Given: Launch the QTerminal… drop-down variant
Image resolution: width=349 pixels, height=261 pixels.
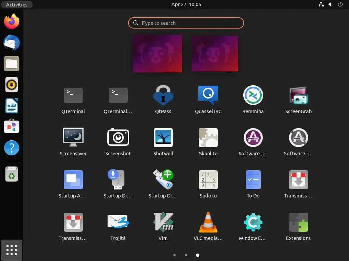Looking at the screenshot, I should pos(118,95).
